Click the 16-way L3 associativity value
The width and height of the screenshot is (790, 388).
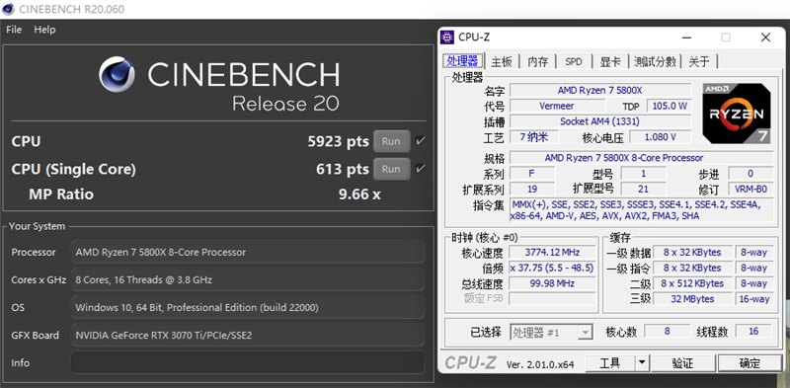pos(753,299)
